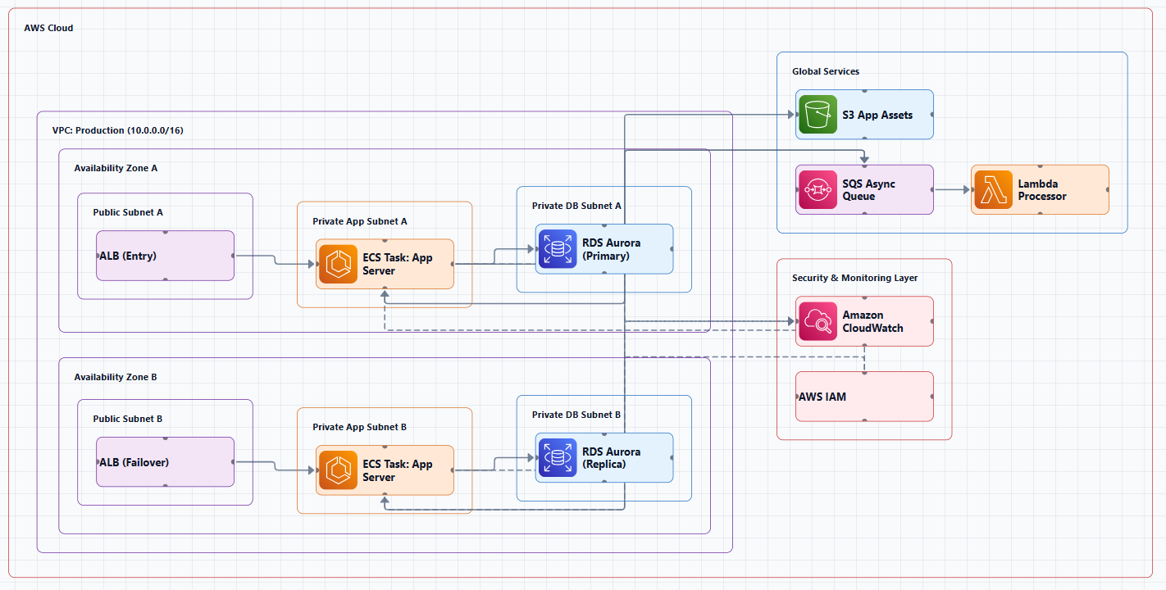Click the Private App Subnet A label
Image resolution: width=1166 pixels, height=590 pixels.
(x=360, y=221)
